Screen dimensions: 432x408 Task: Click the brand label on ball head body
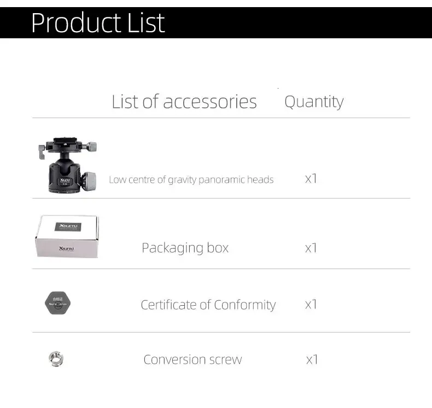coord(65,181)
